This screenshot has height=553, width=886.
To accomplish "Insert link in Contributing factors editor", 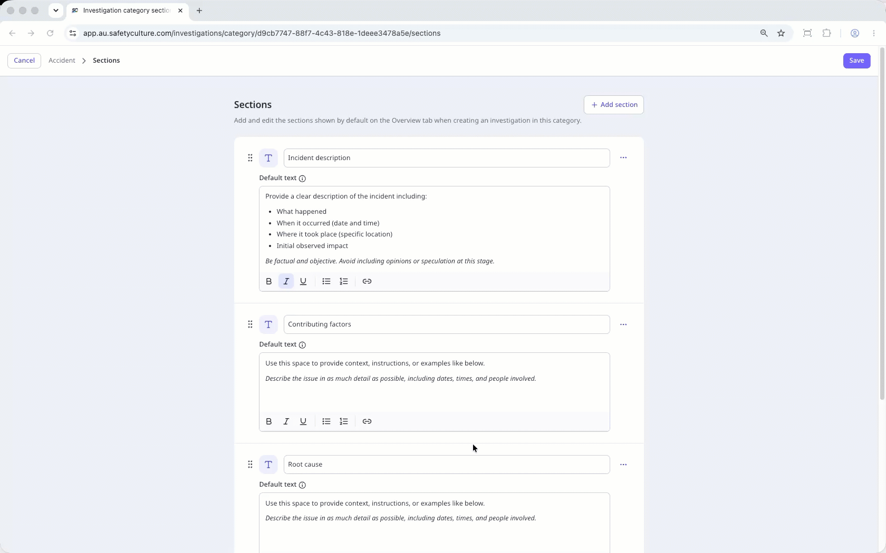I will click(x=367, y=421).
